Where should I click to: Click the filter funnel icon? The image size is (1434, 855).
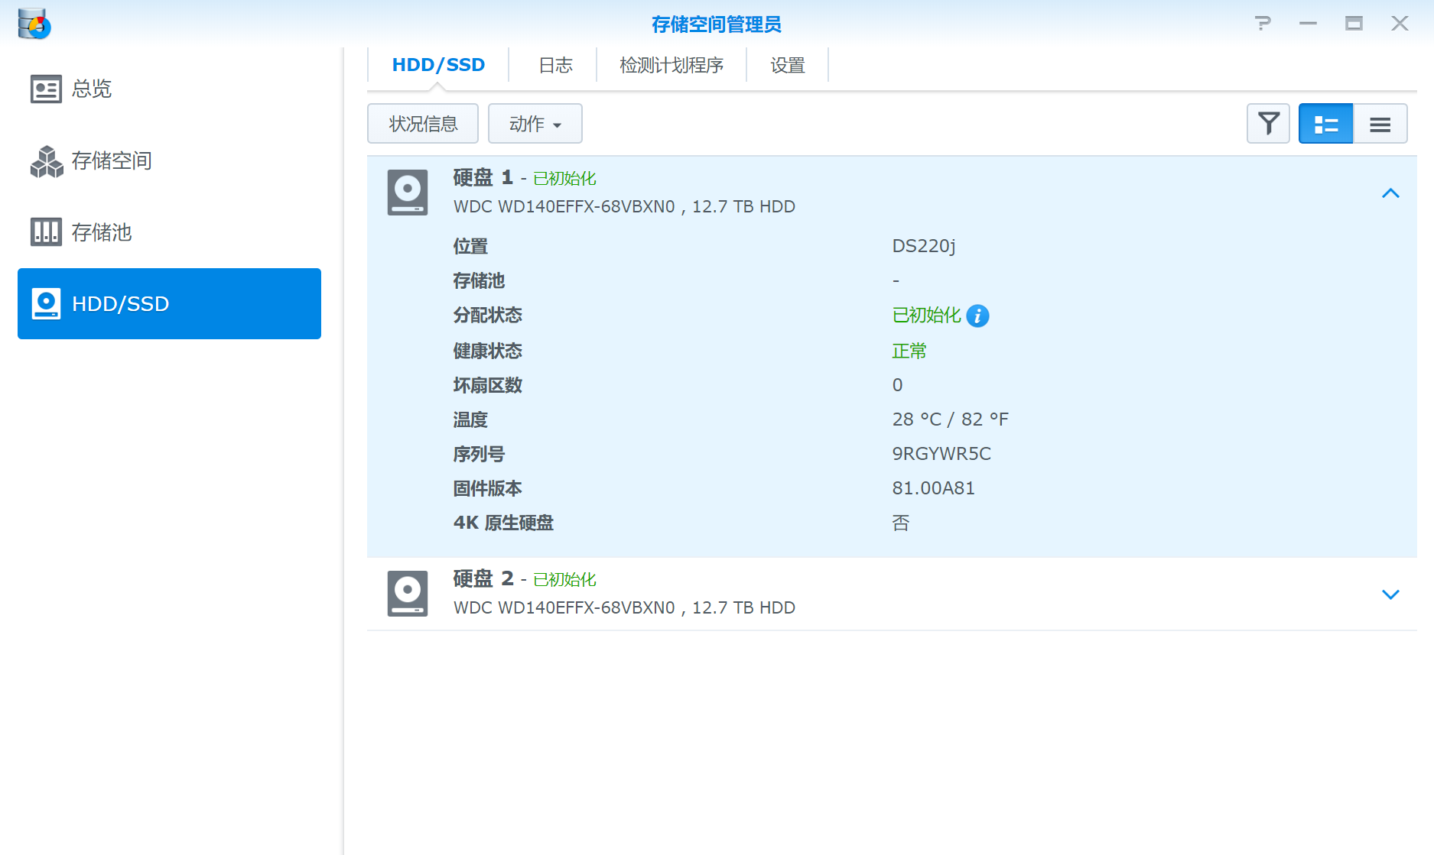(x=1268, y=124)
